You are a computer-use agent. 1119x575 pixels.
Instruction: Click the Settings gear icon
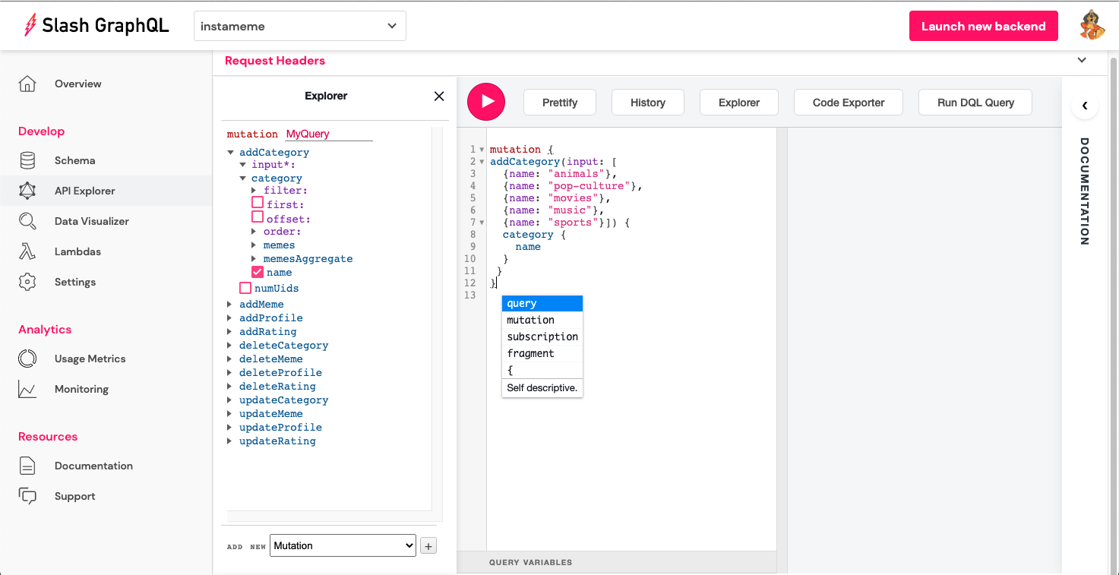click(27, 282)
